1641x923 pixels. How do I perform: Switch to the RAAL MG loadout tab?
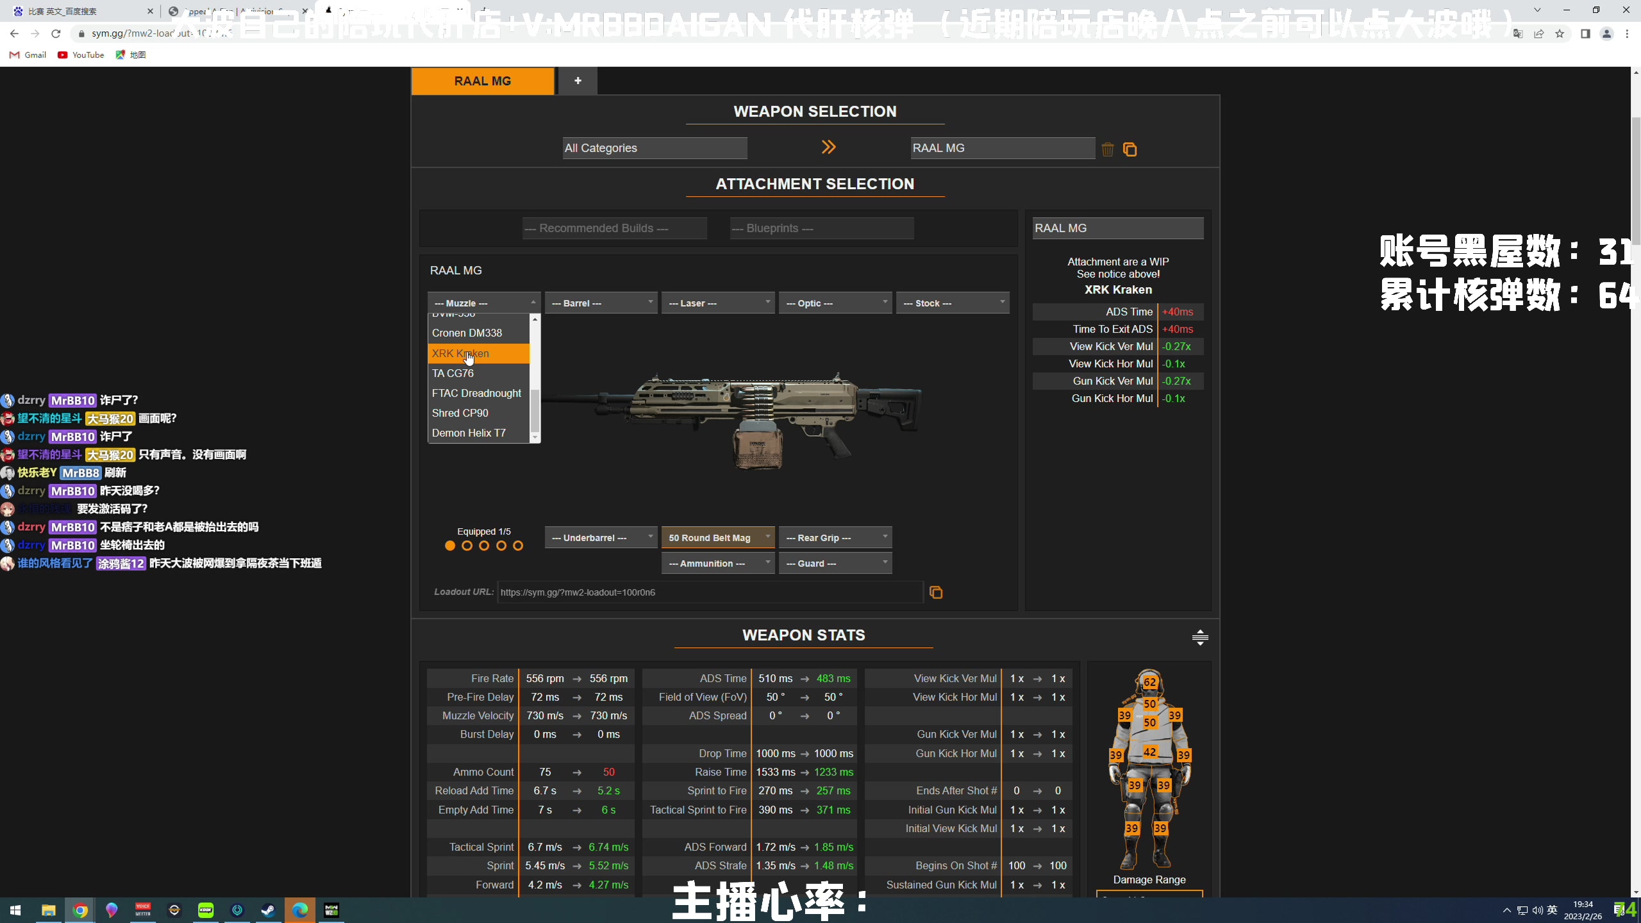pyautogui.click(x=483, y=81)
